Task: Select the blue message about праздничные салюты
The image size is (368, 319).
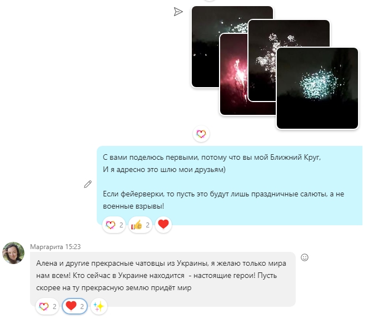Action: (x=230, y=185)
